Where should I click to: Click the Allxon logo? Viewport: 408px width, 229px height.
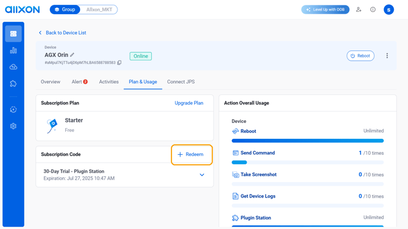click(23, 9)
